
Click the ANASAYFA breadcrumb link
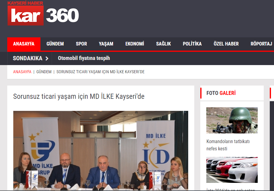click(x=22, y=72)
